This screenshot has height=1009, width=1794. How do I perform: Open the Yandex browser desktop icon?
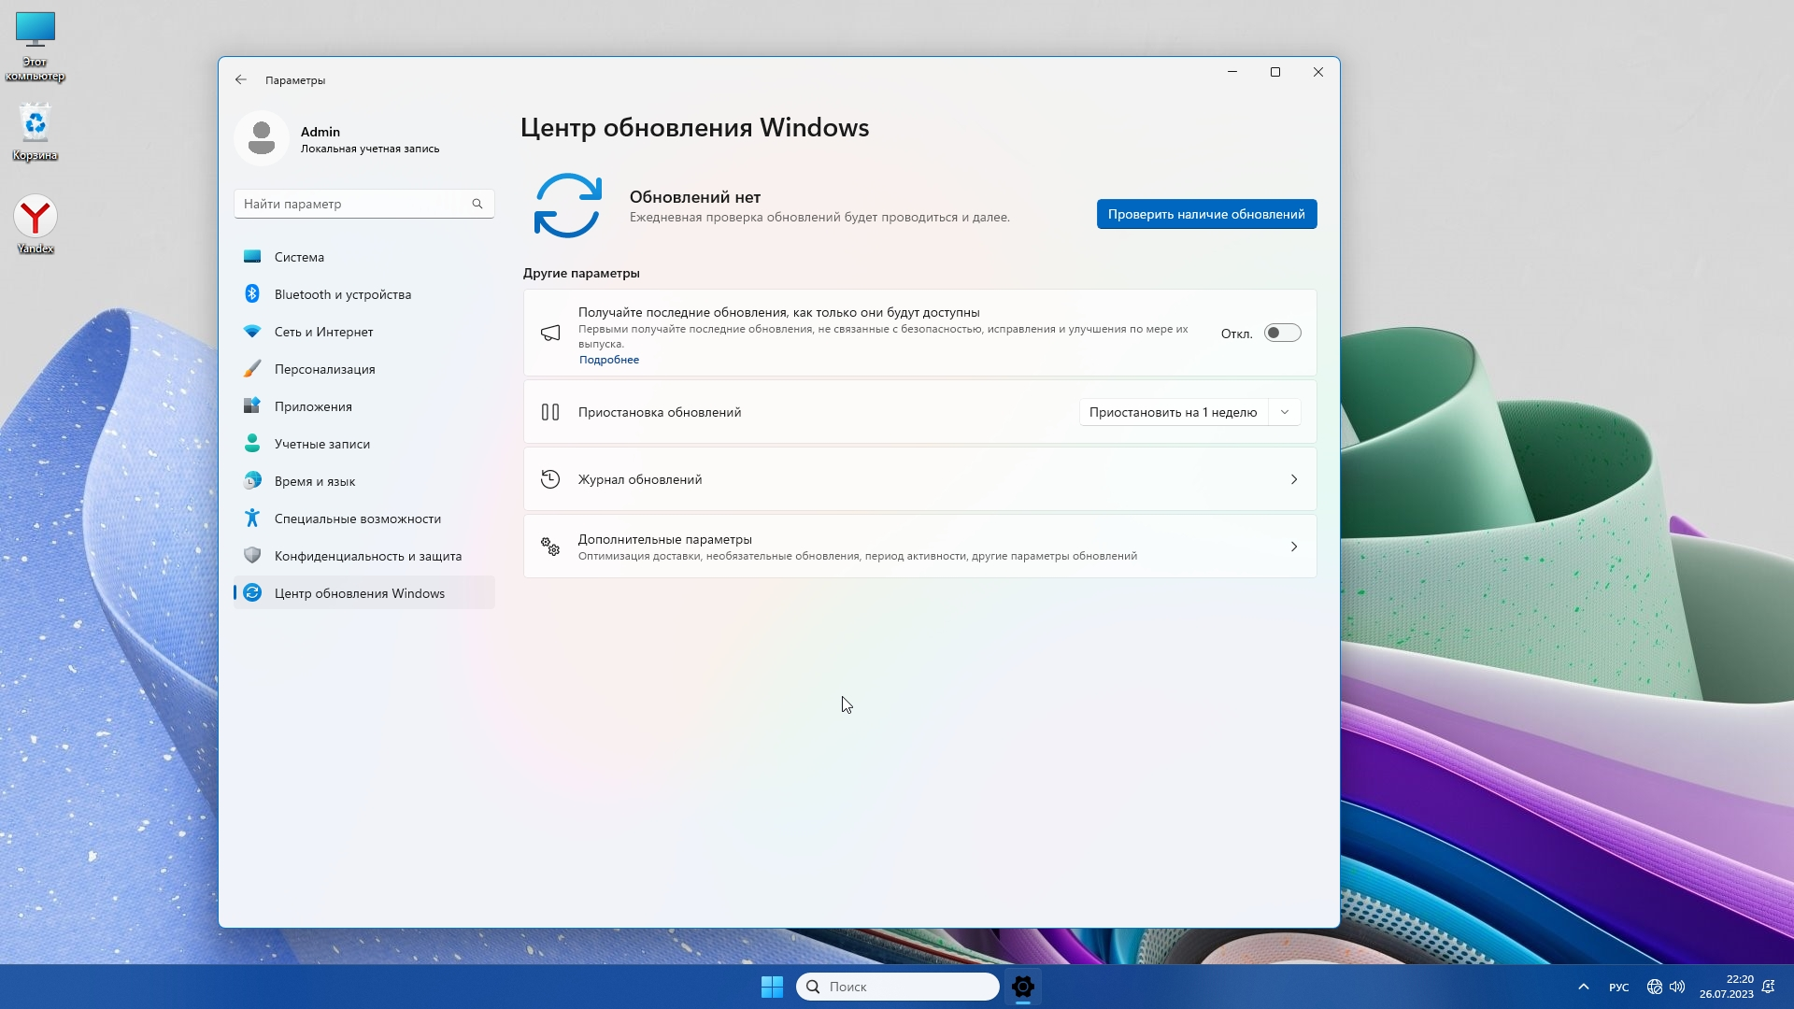(36, 217)
